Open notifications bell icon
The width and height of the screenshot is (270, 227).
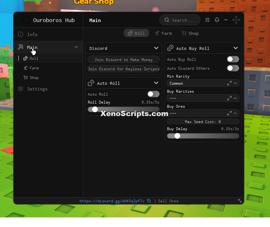coord(217,20)
